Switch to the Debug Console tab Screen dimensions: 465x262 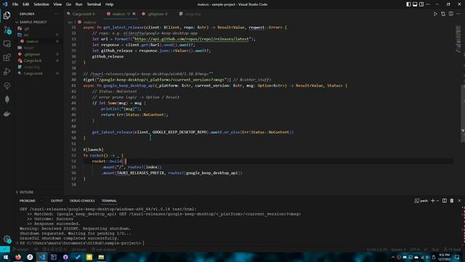[82, 201]
